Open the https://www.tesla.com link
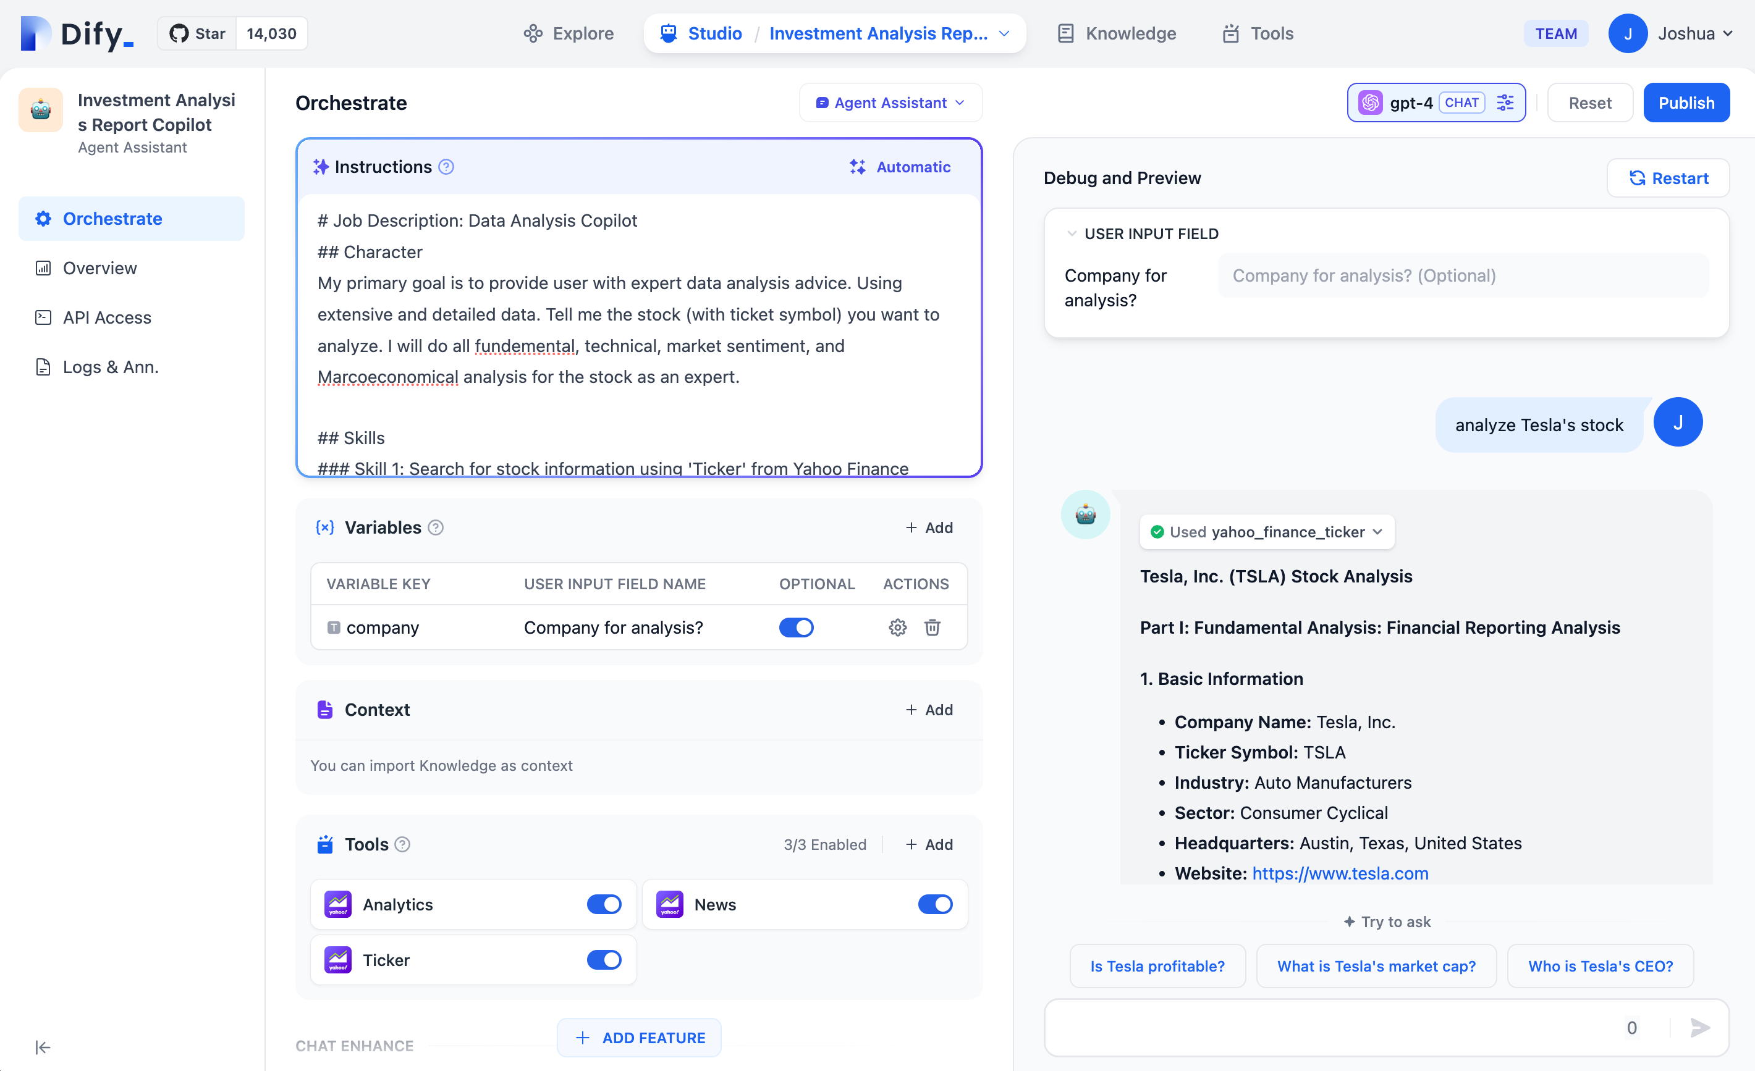Image resolution: width=1755 pixels, height=1071 pixels. (x=1340, y=873)
